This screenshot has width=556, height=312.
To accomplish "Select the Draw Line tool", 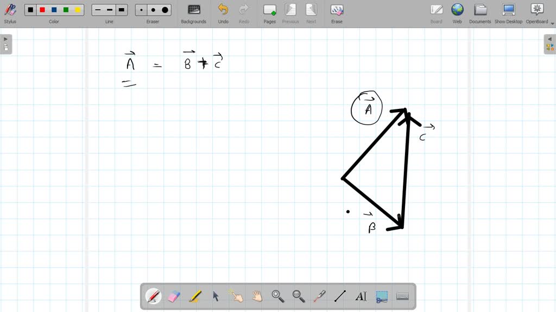I will [x=340, y=296].
